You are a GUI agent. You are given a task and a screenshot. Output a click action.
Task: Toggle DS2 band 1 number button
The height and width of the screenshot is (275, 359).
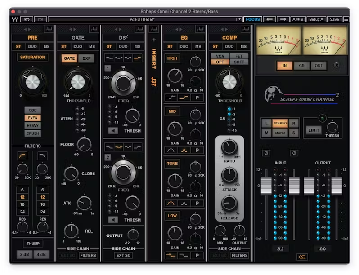(108, 68)
